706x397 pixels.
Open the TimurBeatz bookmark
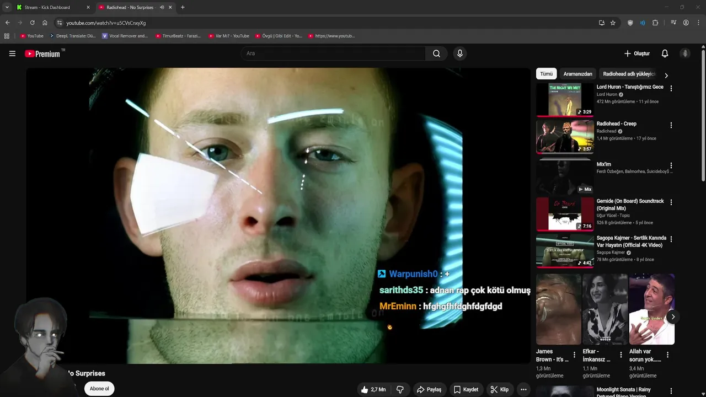[x=178, y=36]
